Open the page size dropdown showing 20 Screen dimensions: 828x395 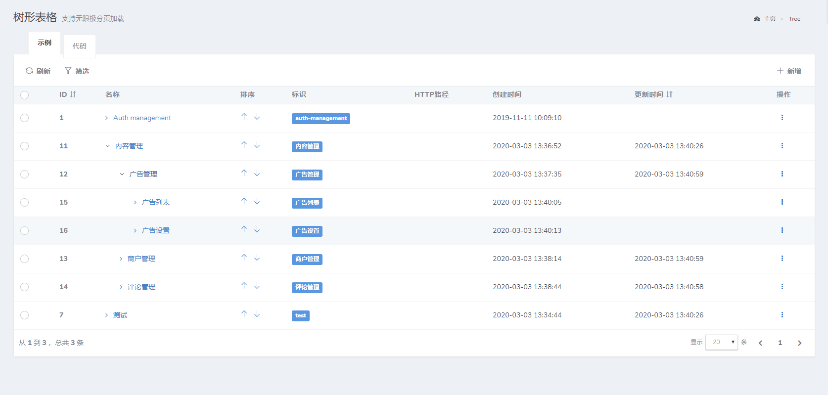click(722, 342)
